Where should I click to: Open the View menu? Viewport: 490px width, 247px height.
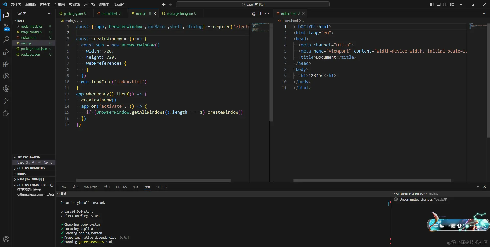(60, 4)
